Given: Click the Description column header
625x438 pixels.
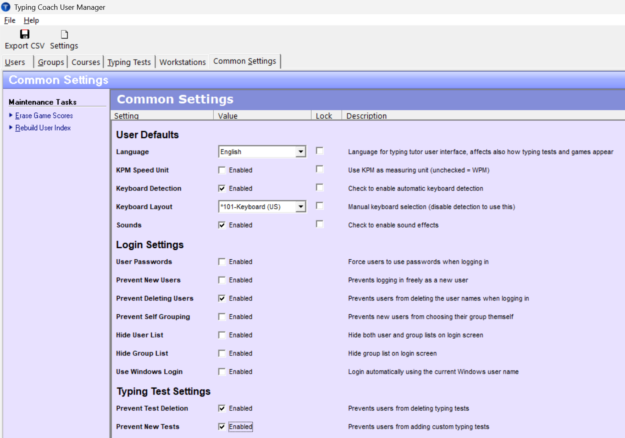Looking at the screenshot, I should [x=484, y=116].
